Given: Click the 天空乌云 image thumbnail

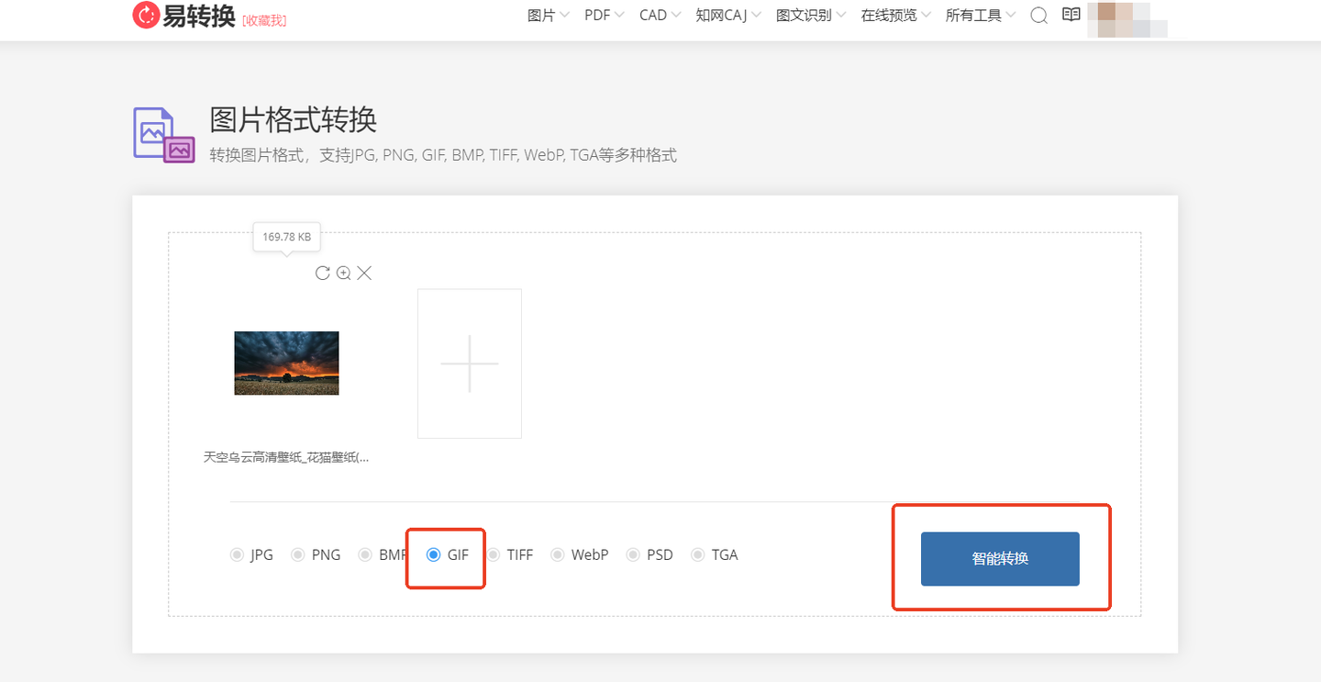Looking at the screenshot, I should click(286, 363).
